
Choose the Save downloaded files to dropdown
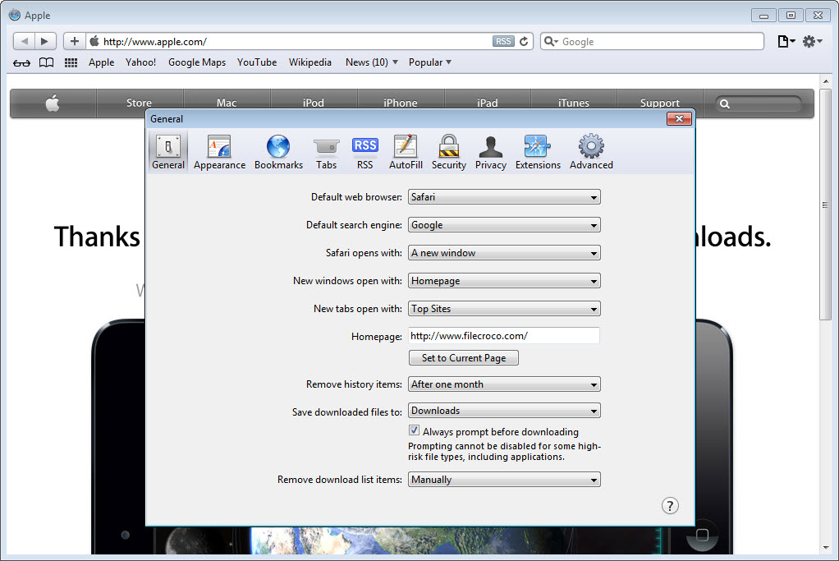(504, 411)
